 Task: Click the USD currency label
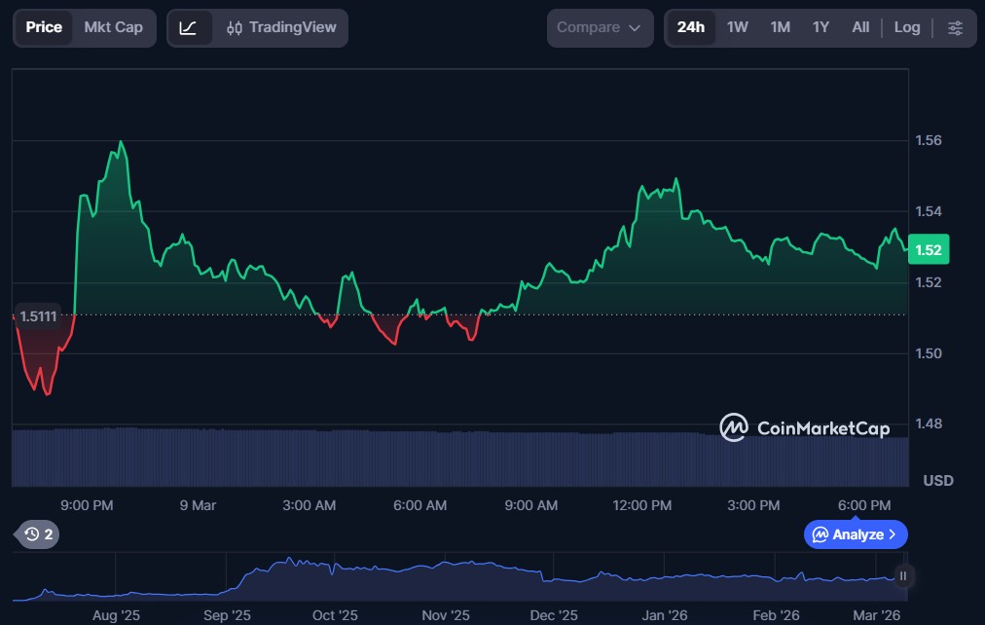pos(937,481)
